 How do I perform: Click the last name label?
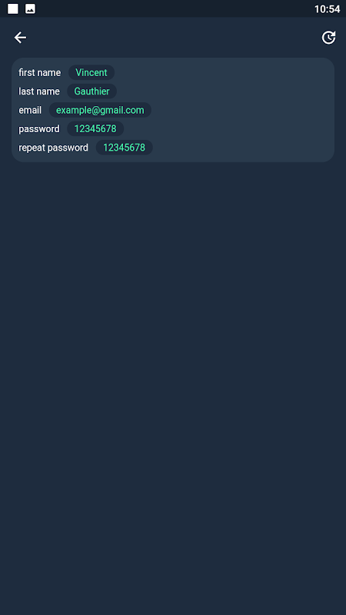39,91
